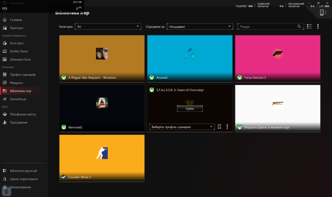Open AniMe Vision in sidebar

coord(19,51)
